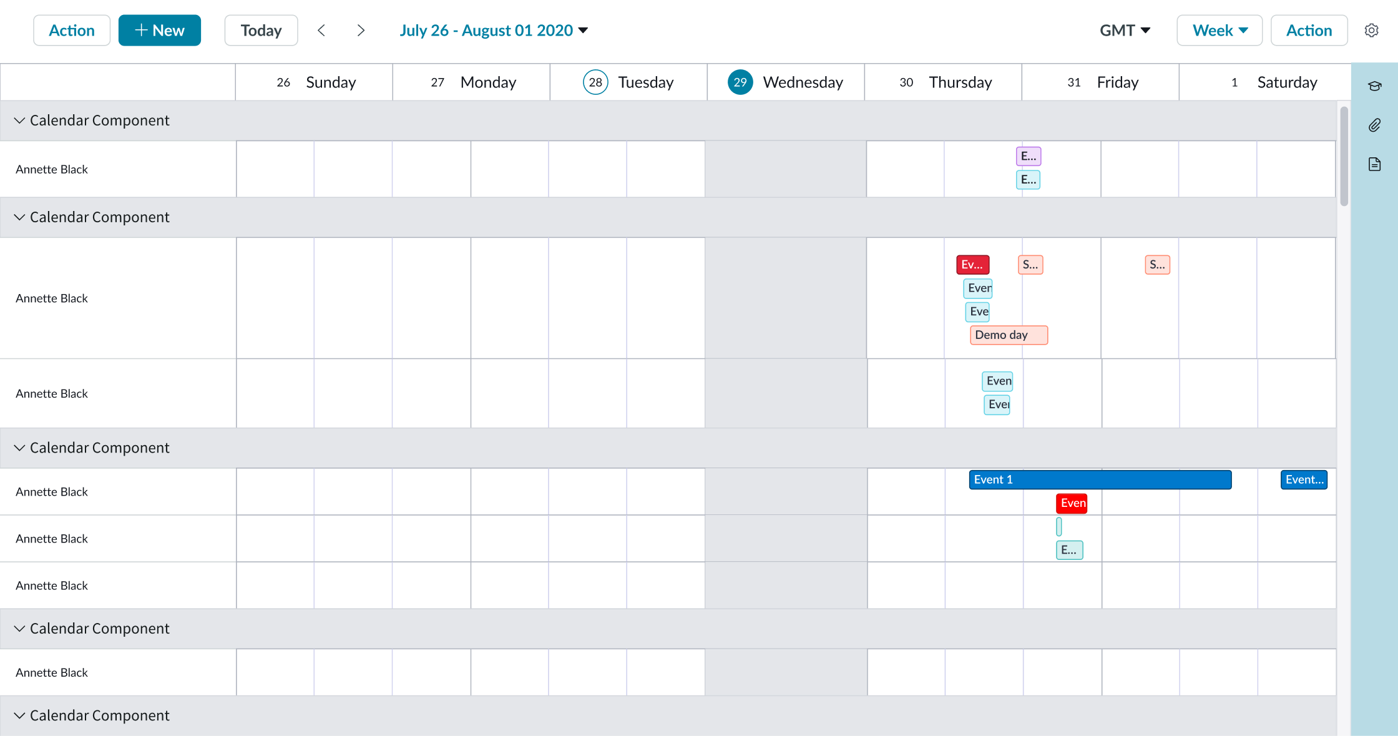The image size is (1398, 736).
Task: Navigate to previous week with left arrow
Action: pos(321,30)
